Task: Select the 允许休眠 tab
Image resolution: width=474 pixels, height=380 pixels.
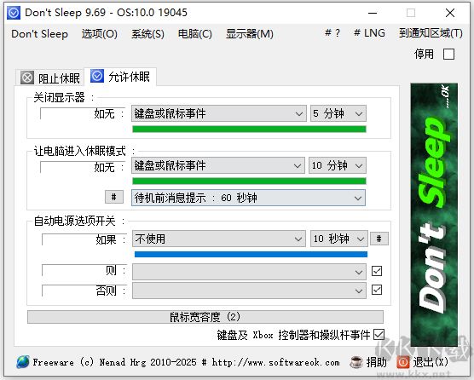Action: pyautogui.click(x=120, y=77)
